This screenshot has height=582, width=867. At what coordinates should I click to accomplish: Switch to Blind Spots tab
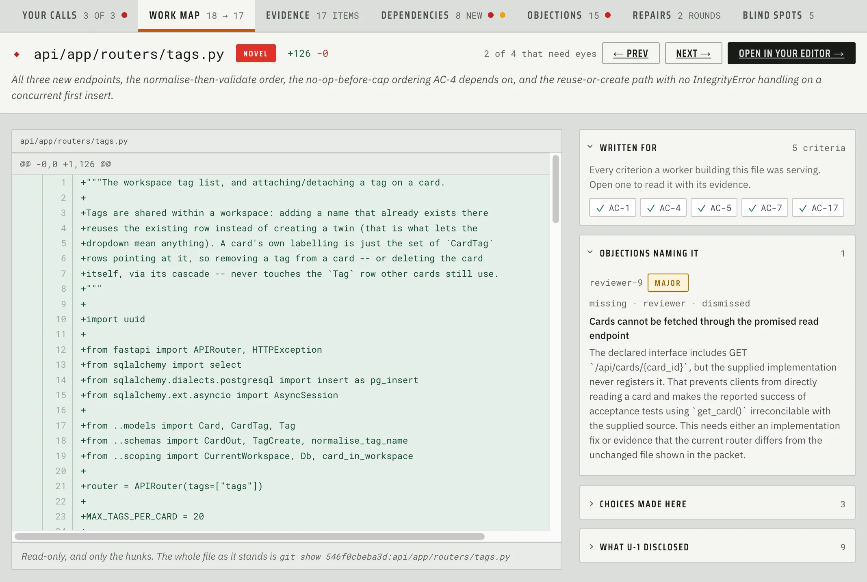pos(778,15)
